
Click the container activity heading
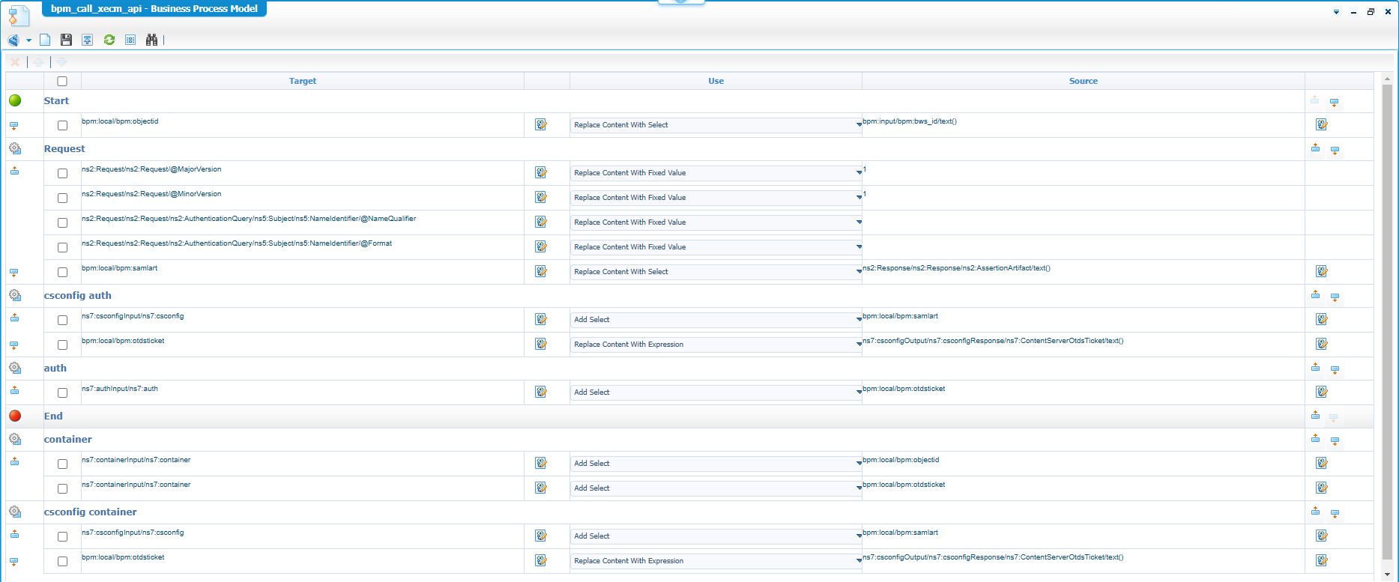click(68, 440)
